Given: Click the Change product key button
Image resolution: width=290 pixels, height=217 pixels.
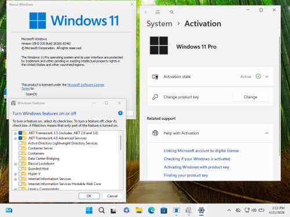Looking at the screenshot, I should pyautogui.click(x=251, y=97).
